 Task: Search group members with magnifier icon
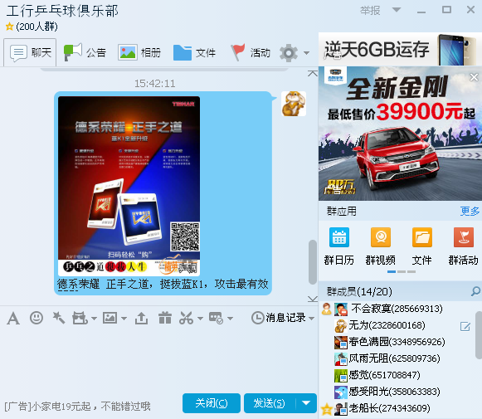[x=475, y=291]
